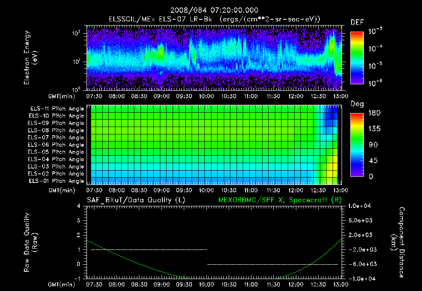Click the pitch angle grid heatmap
Image resolution: width=422 pixels, height=291 pixels.
click(x=214, y=145)
